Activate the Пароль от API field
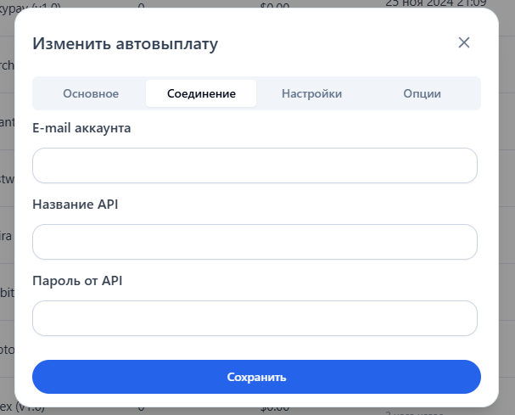Viewport: 515px width, 415px height. [x=255, y=318]
